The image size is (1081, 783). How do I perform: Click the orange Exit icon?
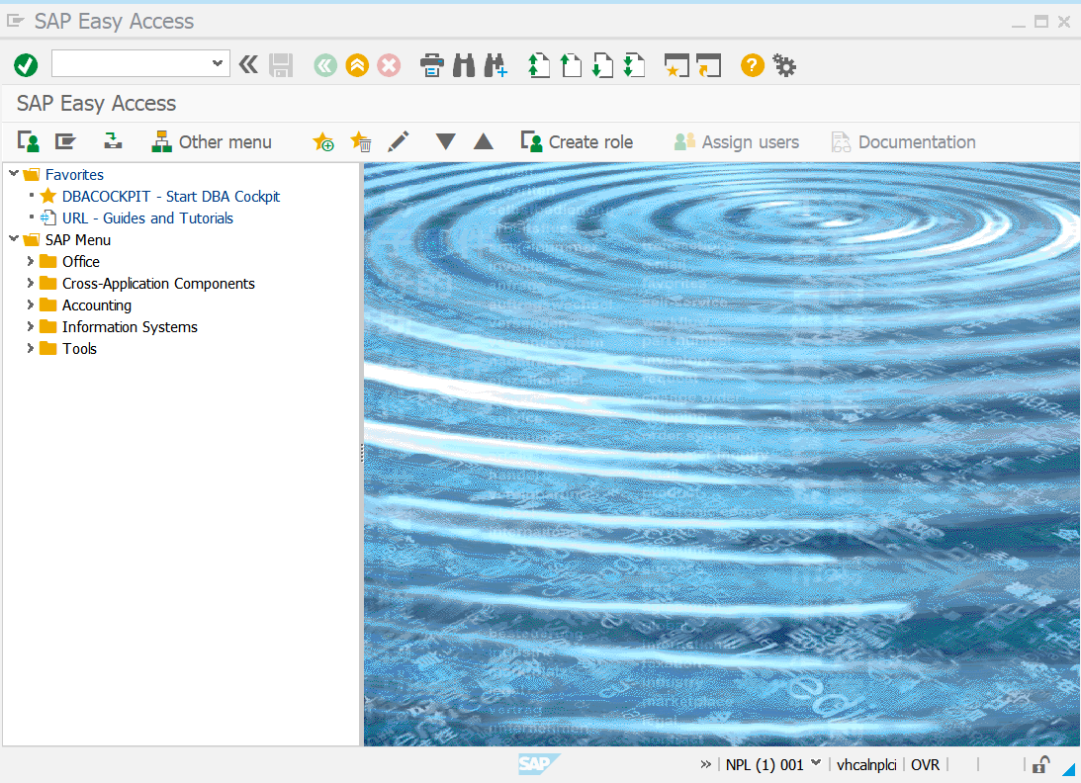[357, 65]
